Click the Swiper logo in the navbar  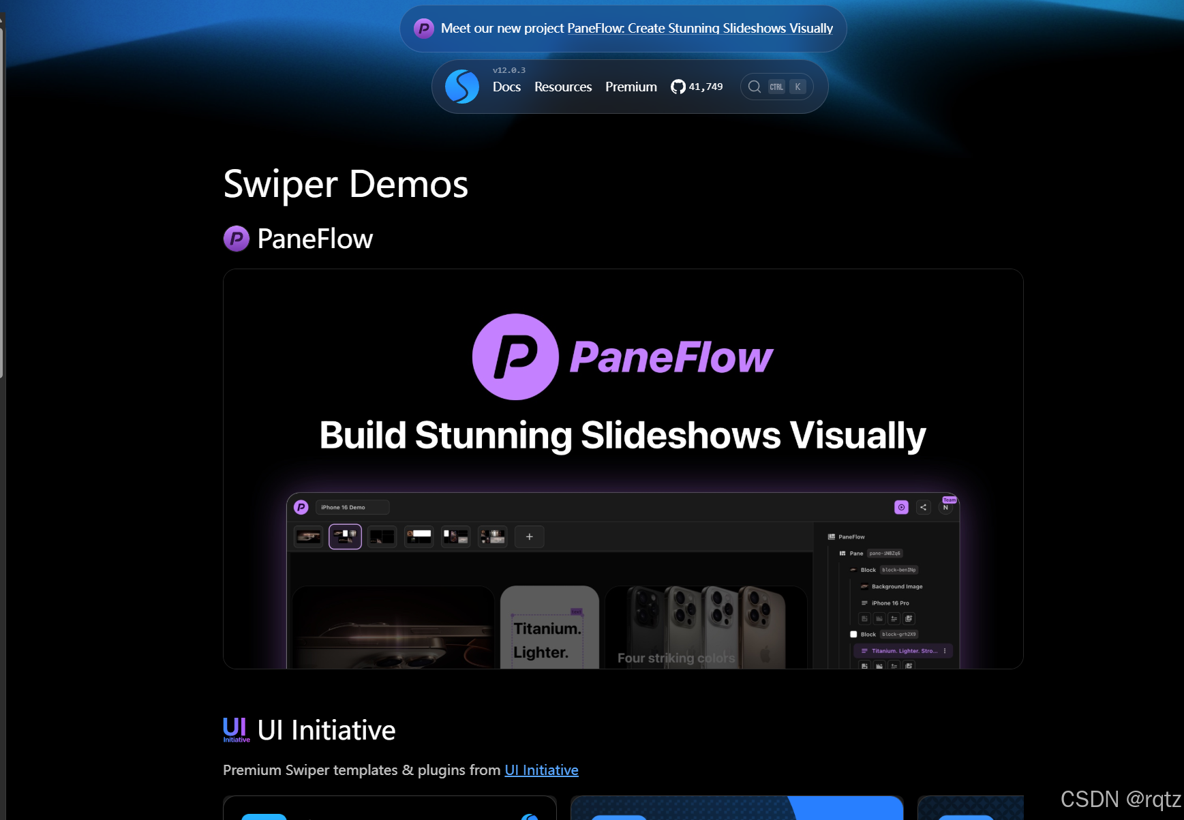[461, 87]
